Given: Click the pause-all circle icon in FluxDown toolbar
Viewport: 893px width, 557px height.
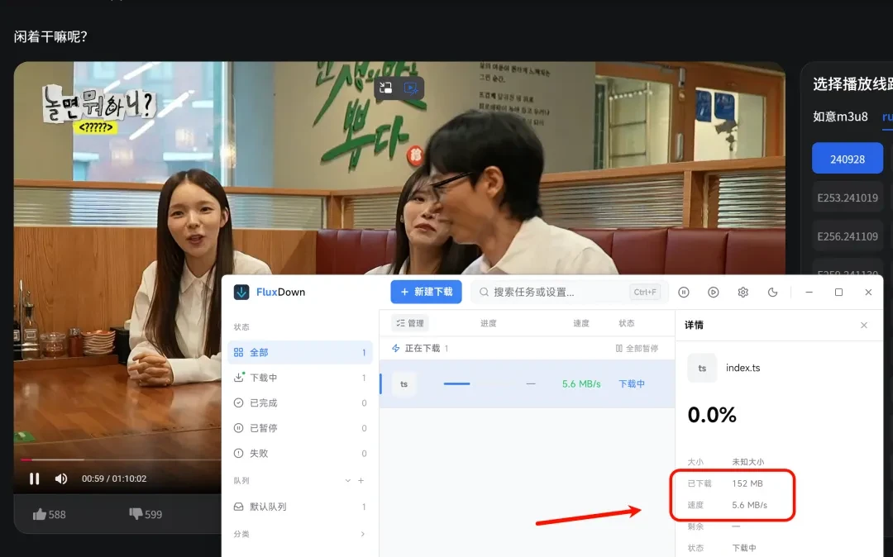Looking at the screenshot, I should (x=684, y=292).
